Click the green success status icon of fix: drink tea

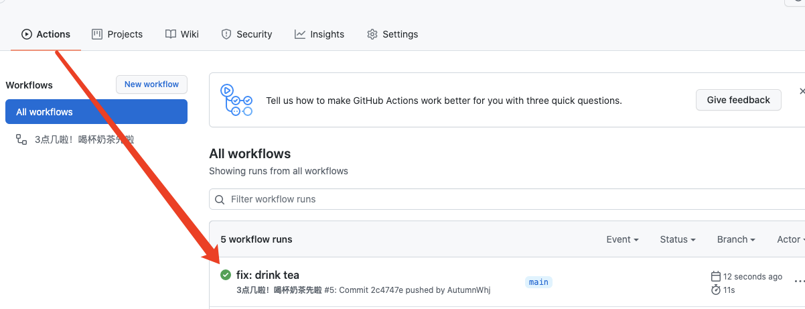coord(226,275)
